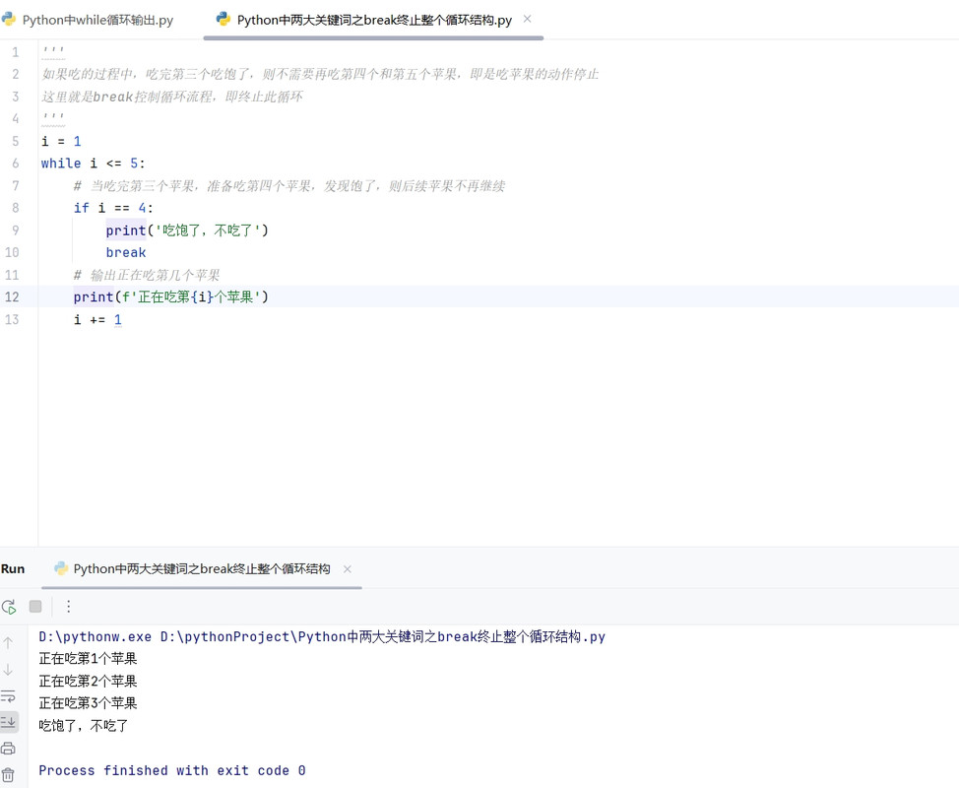Click the 'while i <= 5:' statement
Screen dimensions: 959x788
[93, 164]
